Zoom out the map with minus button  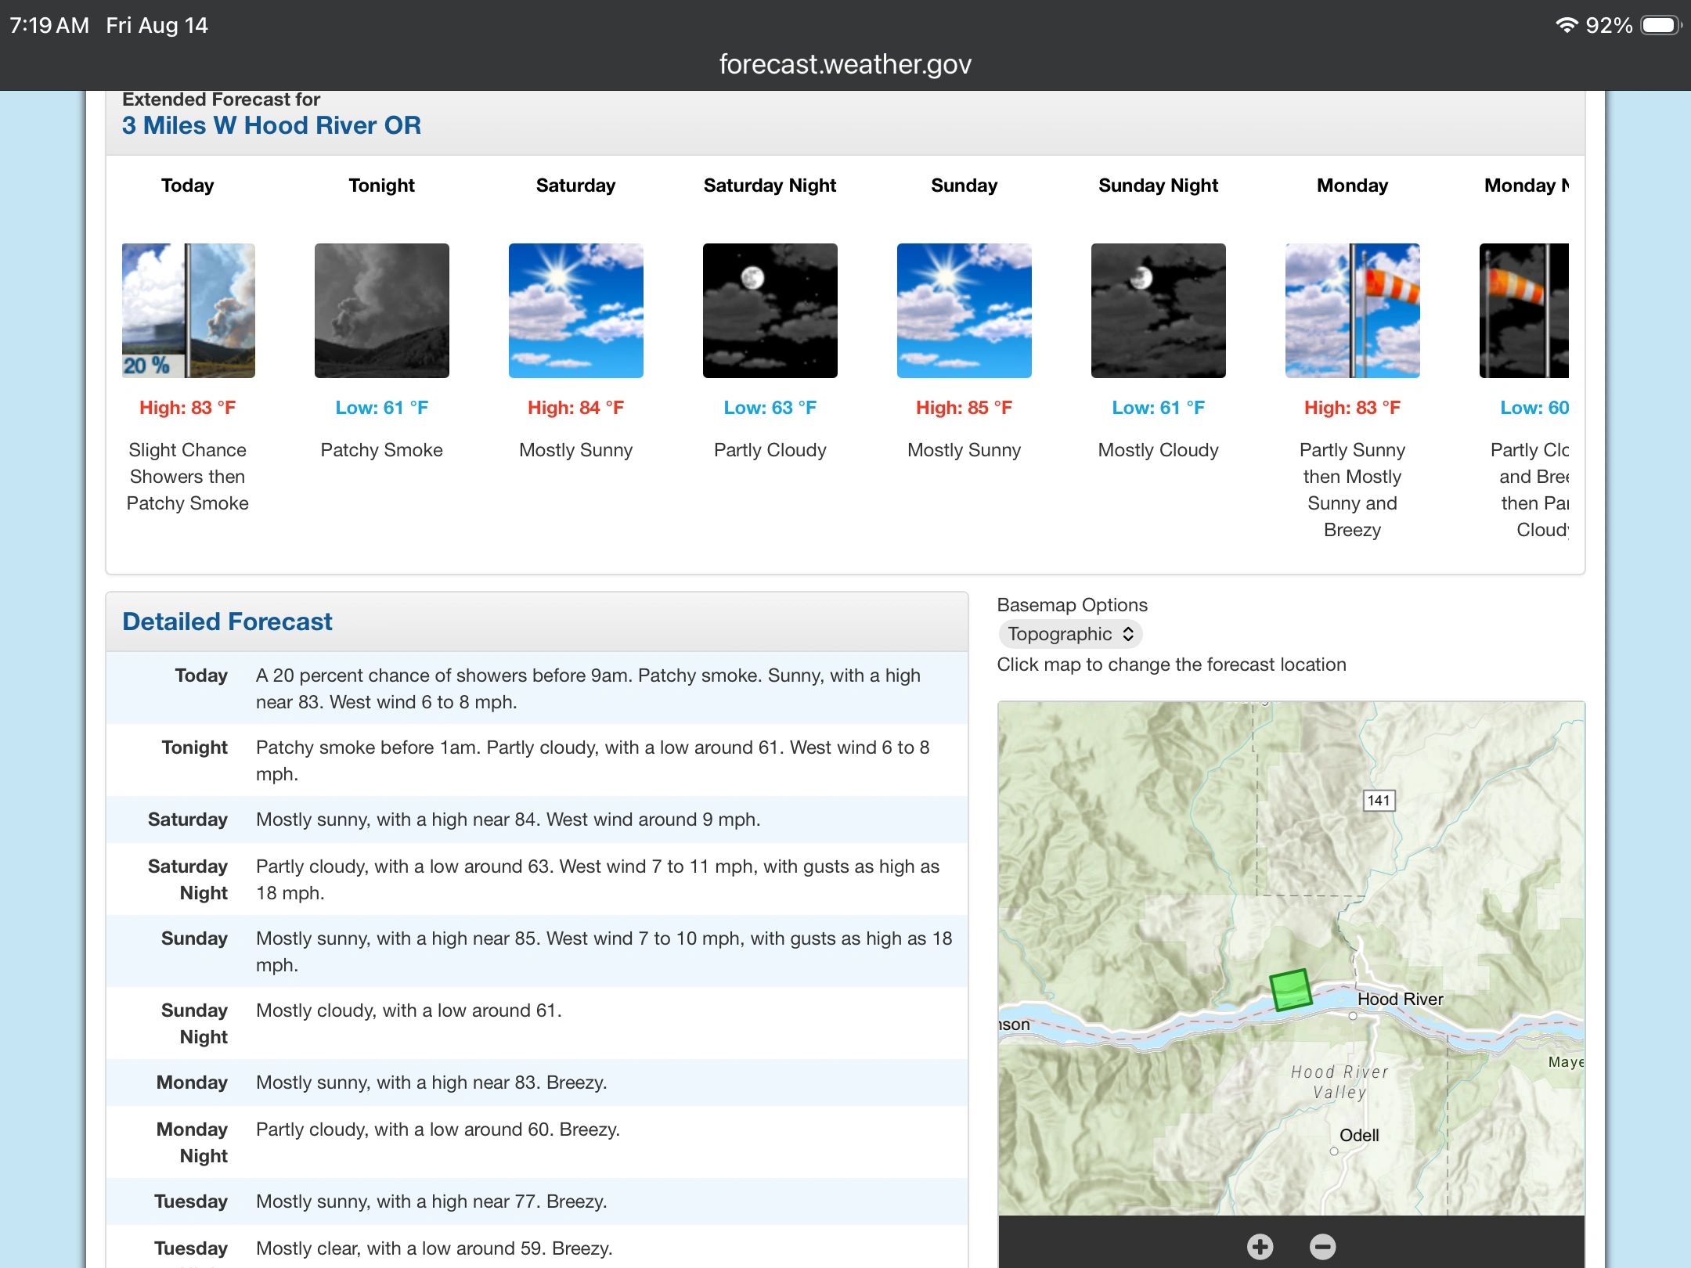click(1323, 1246)
